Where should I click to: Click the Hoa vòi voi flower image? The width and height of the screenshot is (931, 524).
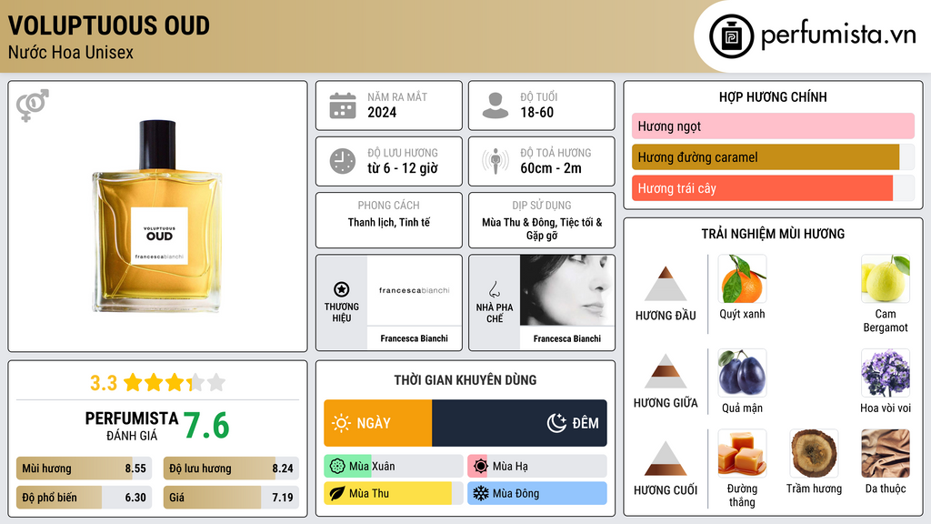point(886,372)
